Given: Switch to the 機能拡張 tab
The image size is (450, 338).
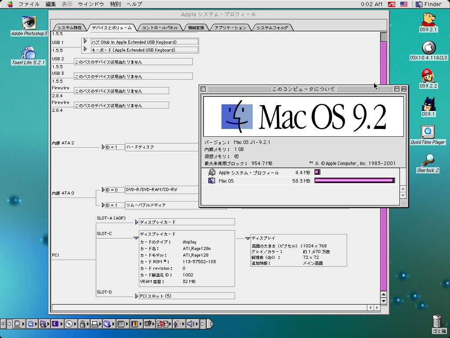Looking at the screenshot, I should point(196,28).
